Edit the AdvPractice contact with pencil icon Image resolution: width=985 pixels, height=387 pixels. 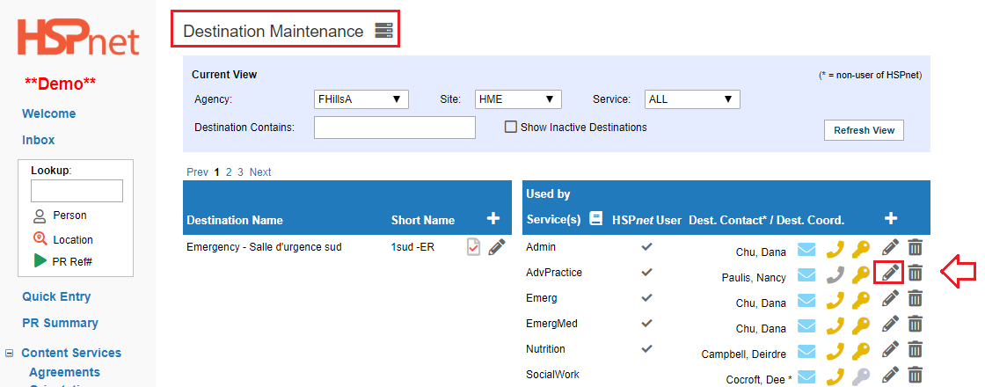point(889,274)
